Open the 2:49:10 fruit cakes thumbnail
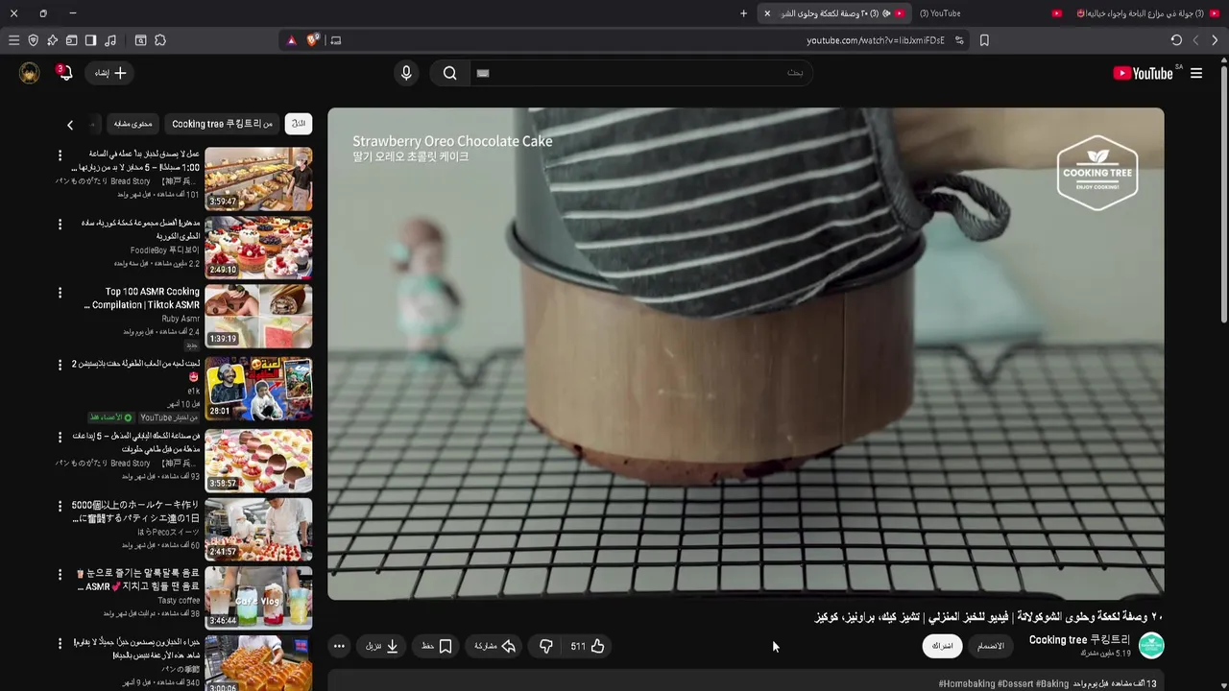The width and height of the screenshot is (1229, 691). 258,247
